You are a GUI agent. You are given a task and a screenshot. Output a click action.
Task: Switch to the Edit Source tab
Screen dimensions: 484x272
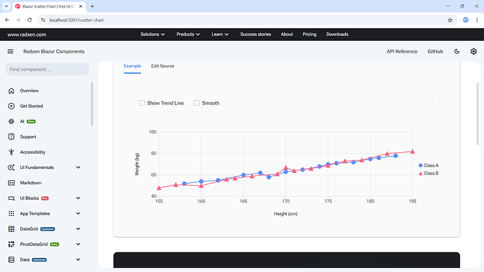[x=163, y=66]
